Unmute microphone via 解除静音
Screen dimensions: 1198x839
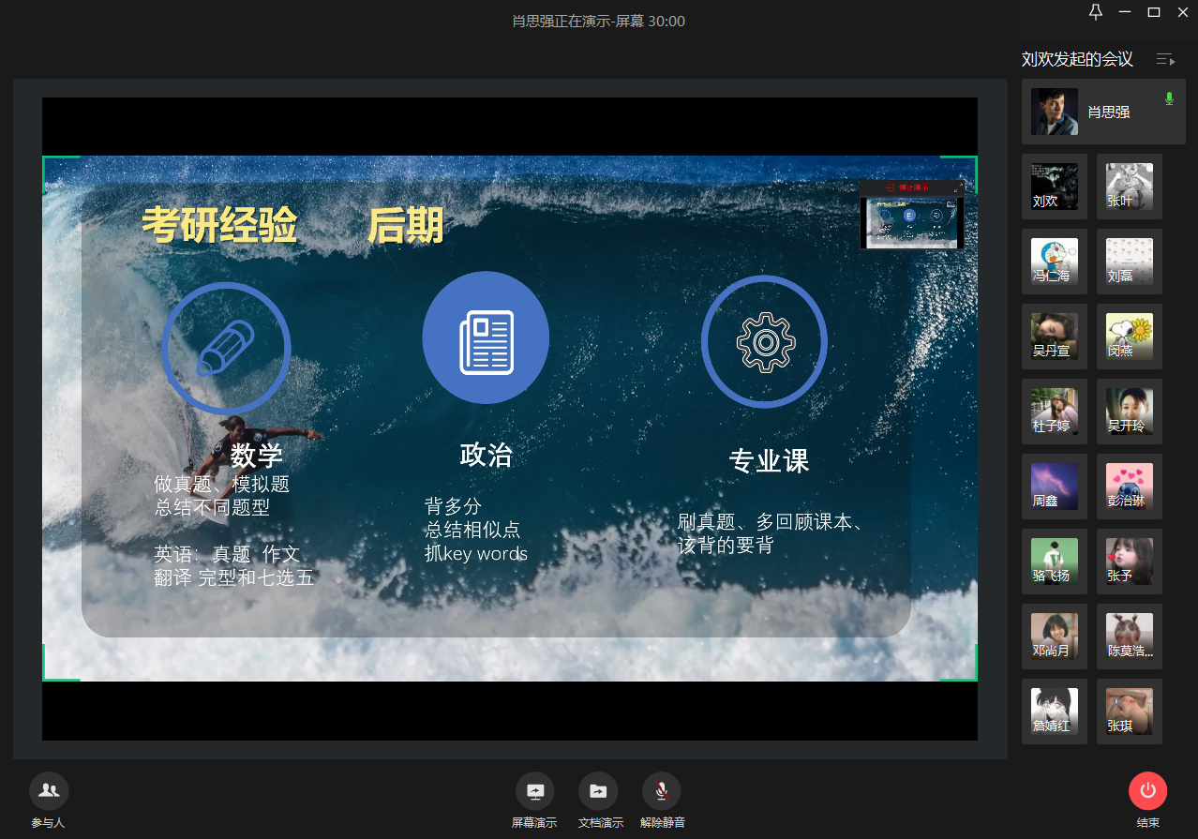tap(662, 791)
